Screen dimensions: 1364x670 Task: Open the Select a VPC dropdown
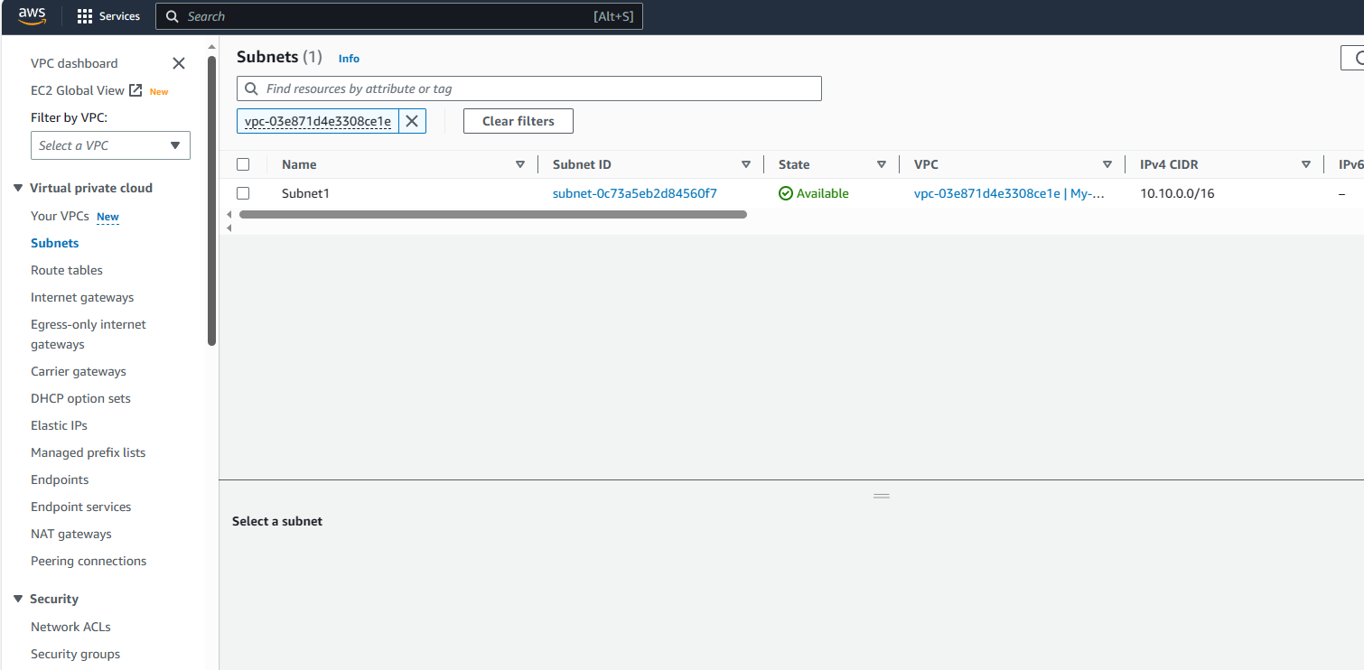click(x=110, y=144)
